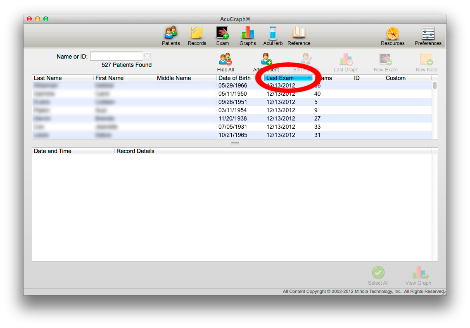Screen dimensions: 470x328
Task: Zoom the AcuGraph window with green button
Action: [46, 19]
